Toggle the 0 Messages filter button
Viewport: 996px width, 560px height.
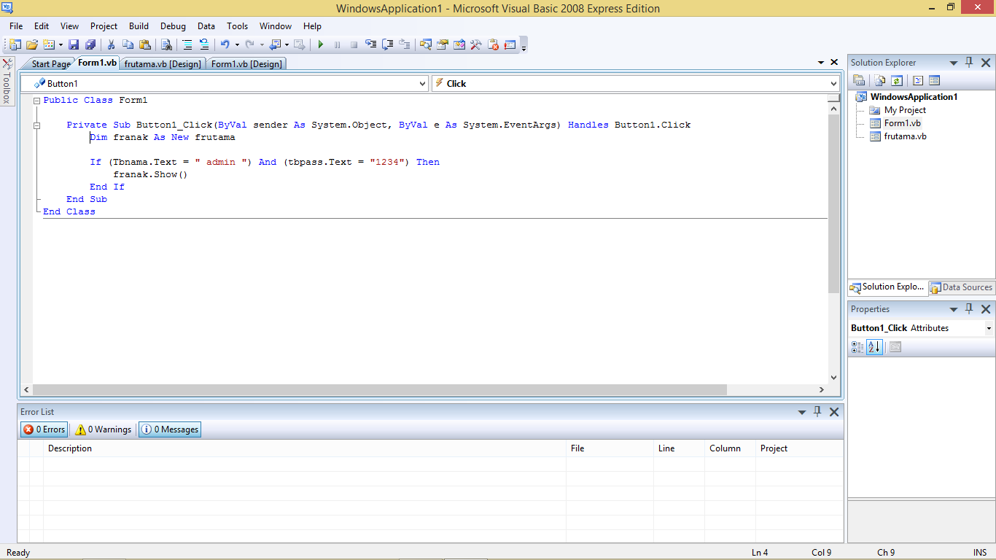click(169, 429)
